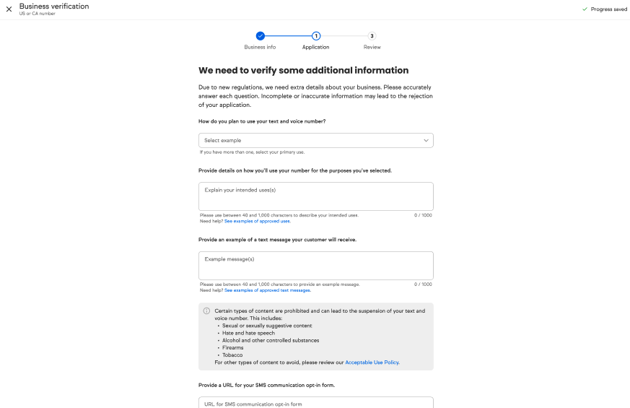Click the step progress bar between Business info and Application
This screenshot has width=630, height=408.
pos(288,35)
